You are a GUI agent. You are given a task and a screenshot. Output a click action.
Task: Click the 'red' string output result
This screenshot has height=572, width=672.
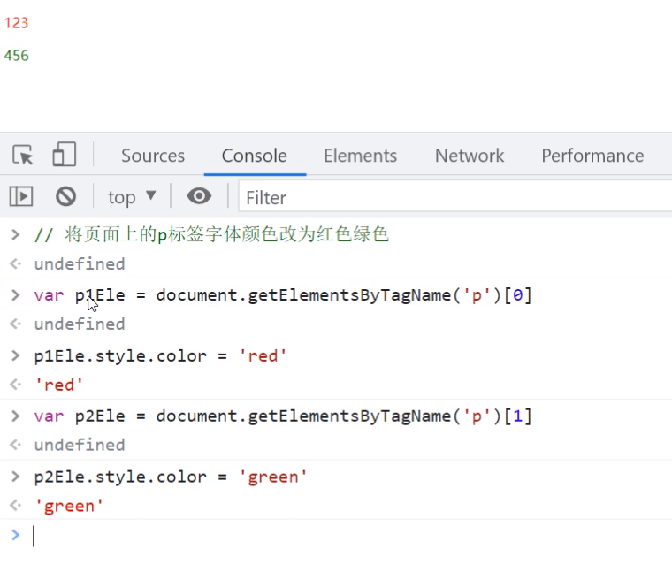58,385
